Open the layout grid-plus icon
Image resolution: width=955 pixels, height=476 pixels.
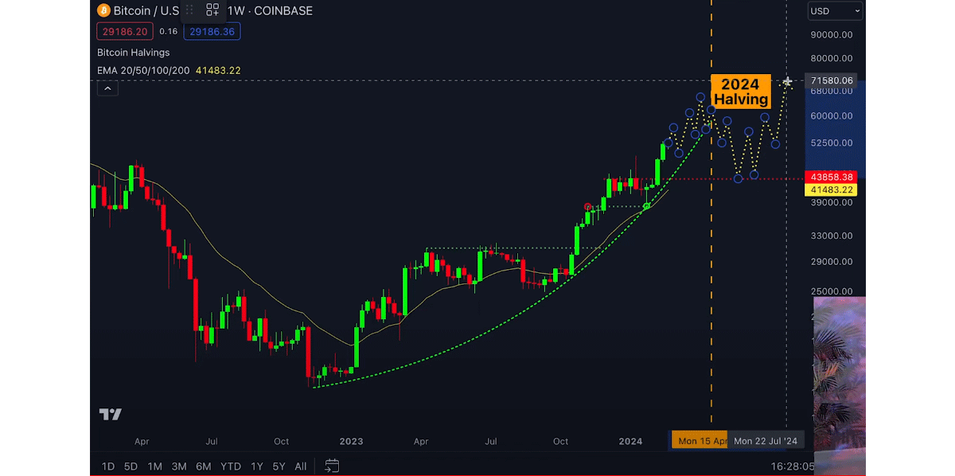point(212,10)
